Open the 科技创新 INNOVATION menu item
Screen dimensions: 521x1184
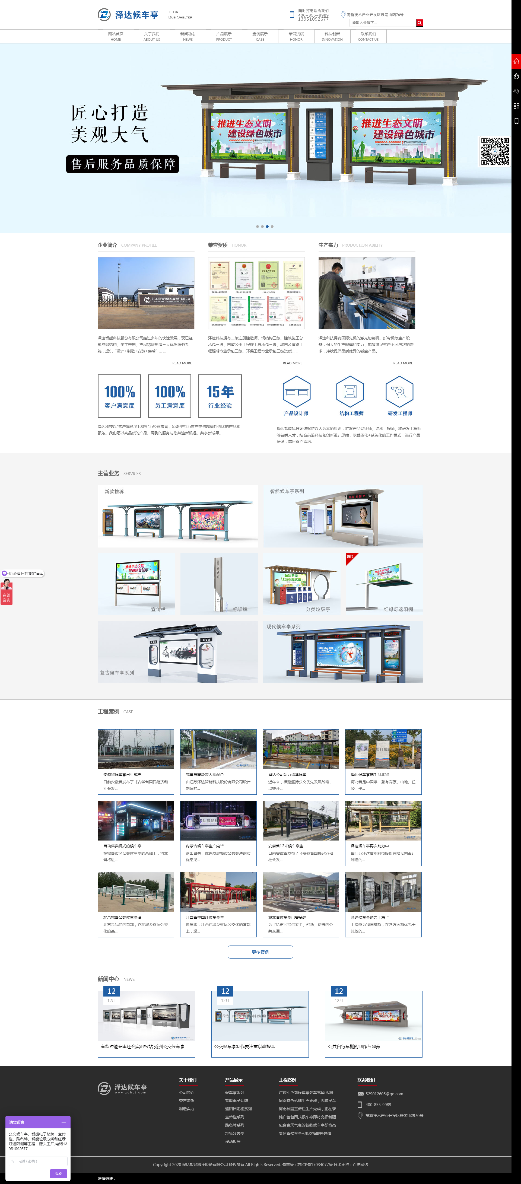(x=332, y=36)
